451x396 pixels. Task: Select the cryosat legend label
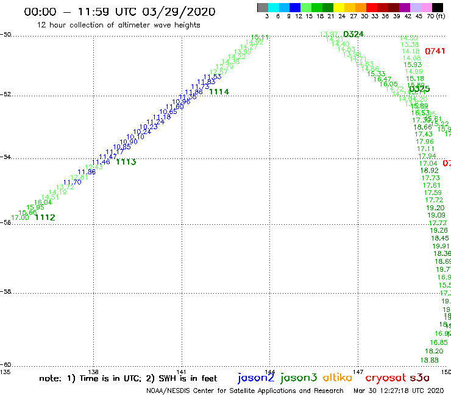coord(386,378)
